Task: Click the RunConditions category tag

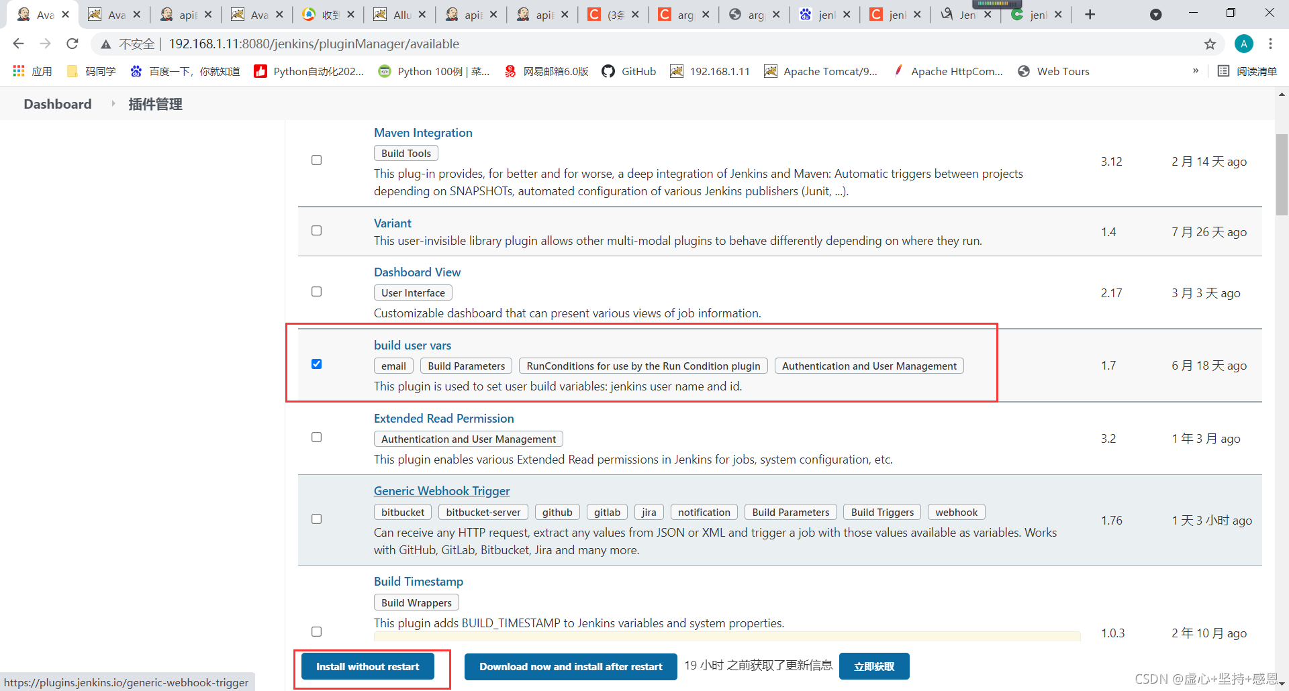Action: [643, 366]
